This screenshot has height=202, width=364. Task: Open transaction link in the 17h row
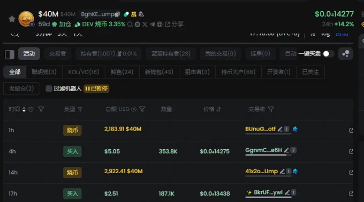(351, 193)
